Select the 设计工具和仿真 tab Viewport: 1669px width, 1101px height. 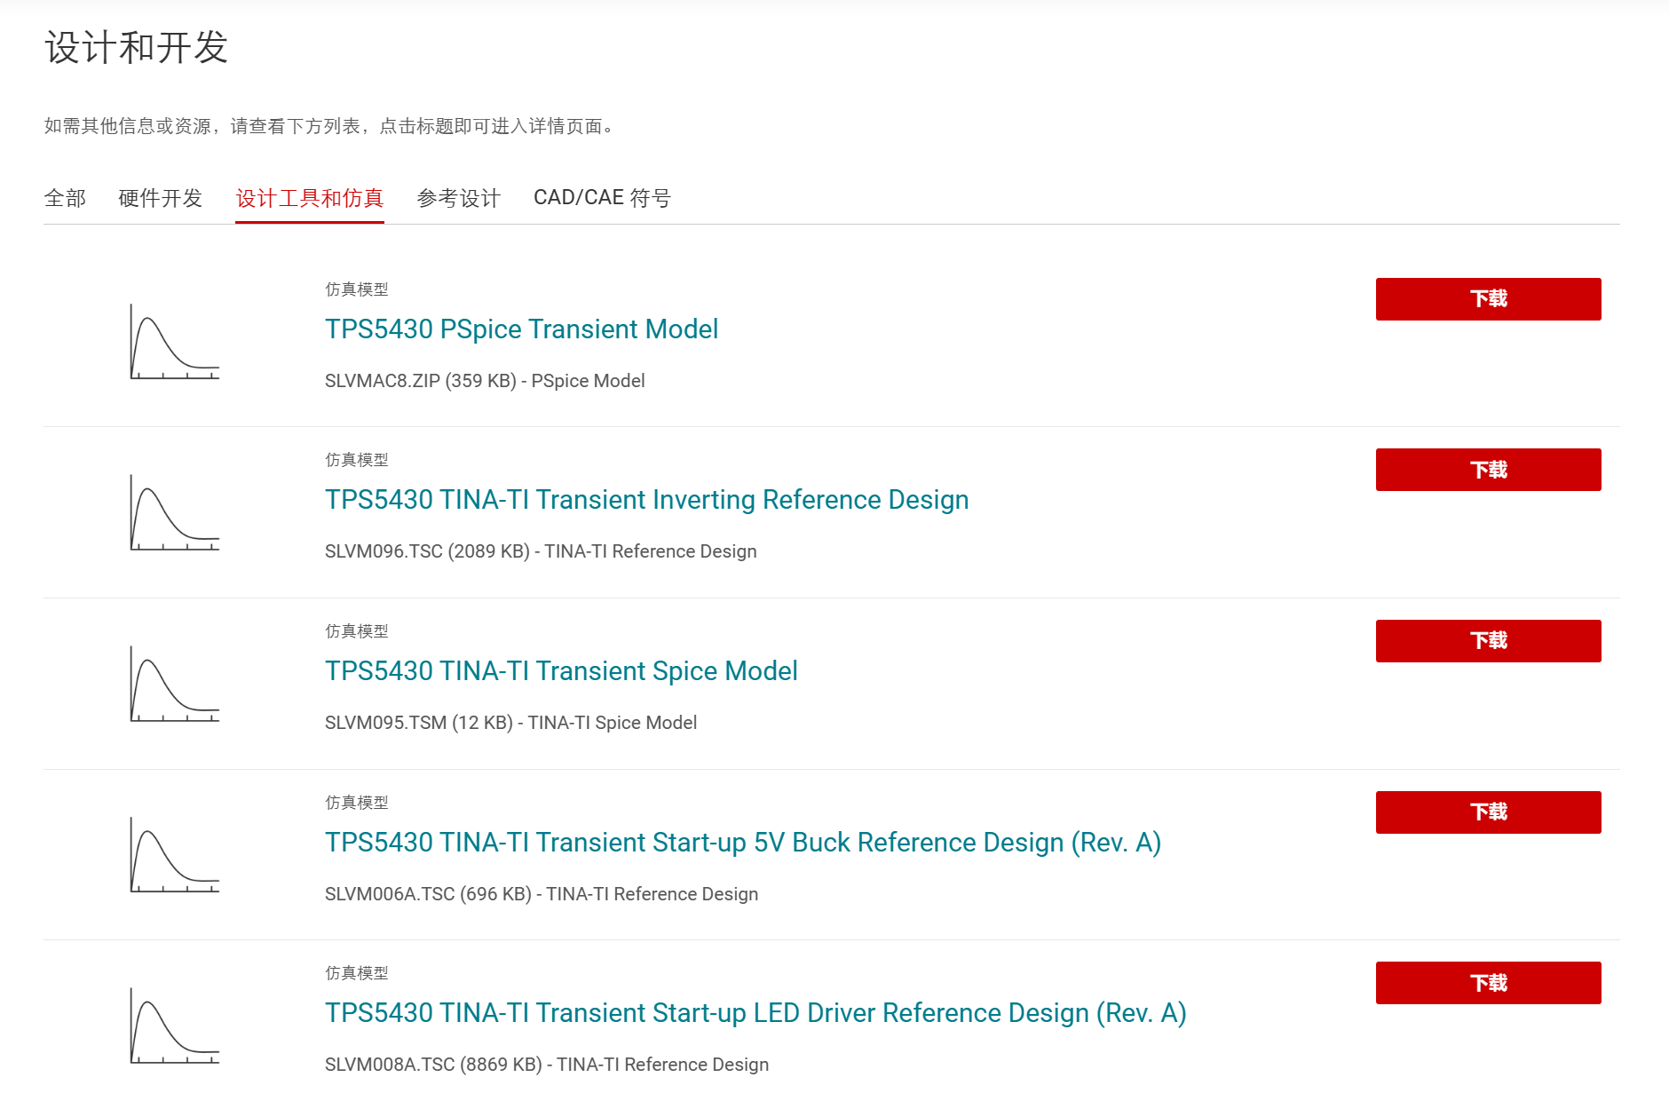point(310,198)
